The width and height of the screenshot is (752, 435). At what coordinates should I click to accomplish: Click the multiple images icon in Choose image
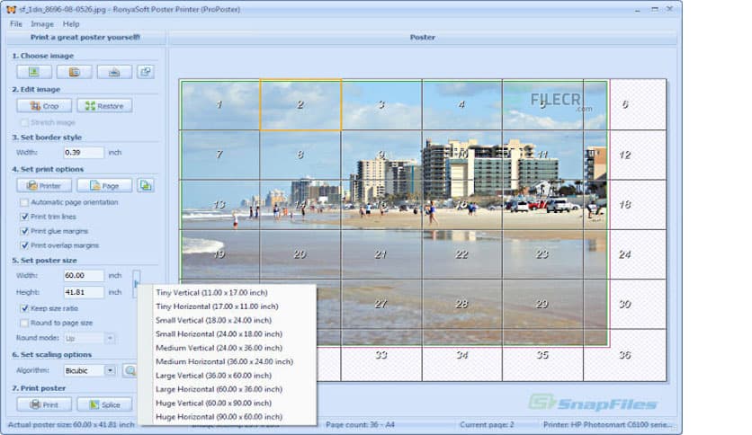146,72
